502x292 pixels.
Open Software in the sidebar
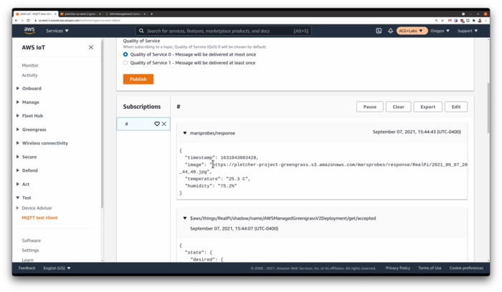(x=31, y=240)
